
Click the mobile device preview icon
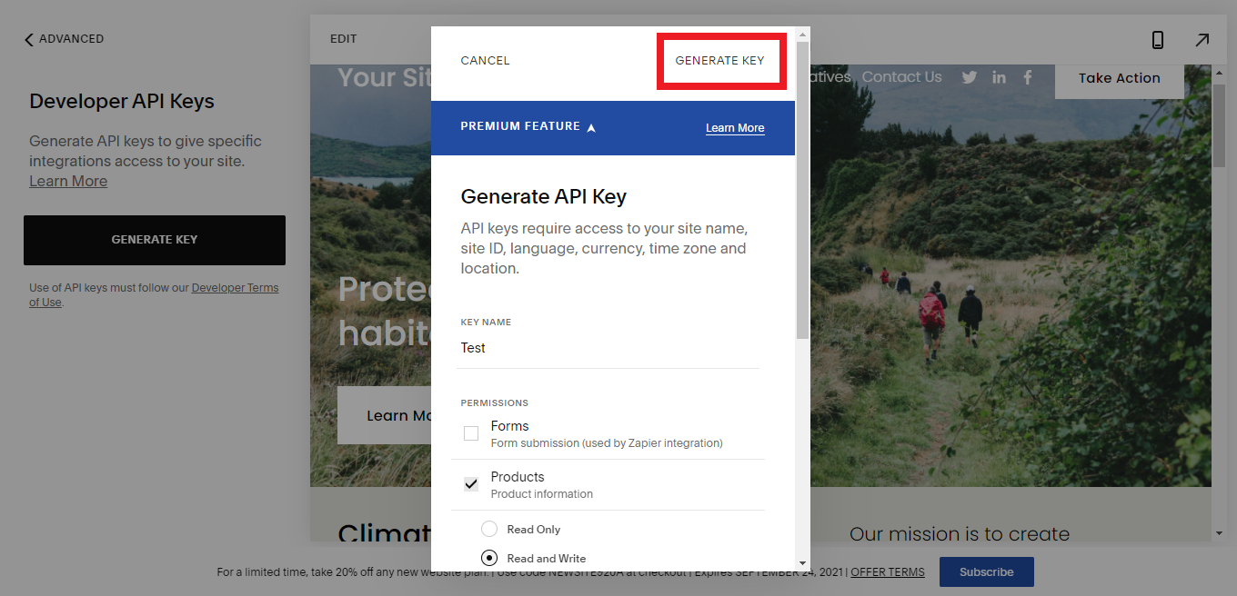pos(1158,40)
